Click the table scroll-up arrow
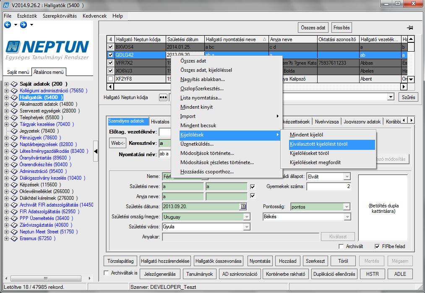 pyautogui.click(x=411, y=39)
